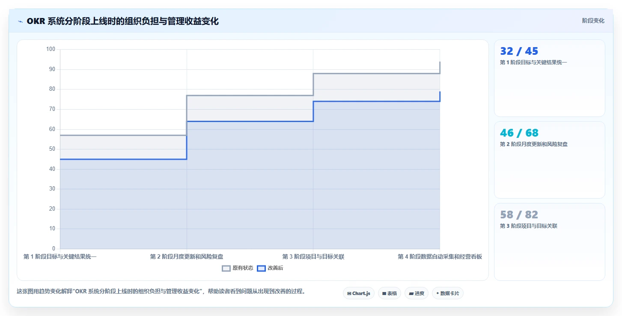Click axis label 第 4 阶段数据自动采集和经营看板
The height and width of the screenshot is (316, 622).
point(440,257)
